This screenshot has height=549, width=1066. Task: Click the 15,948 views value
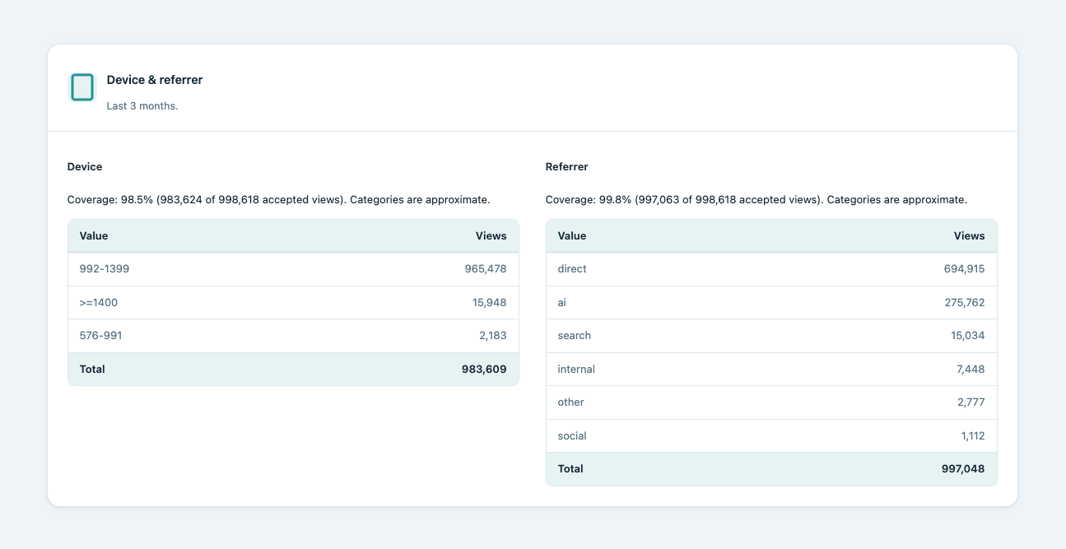tap(490, 302)
